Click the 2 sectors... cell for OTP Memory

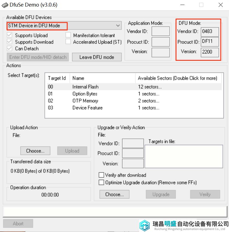[149, 101]
